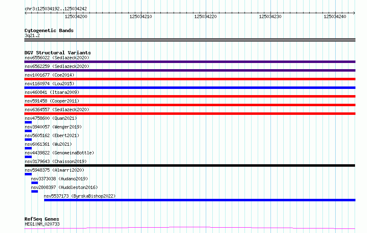Click the ruler's left arrow end
The image size is (367, 233).
point(26,13)
